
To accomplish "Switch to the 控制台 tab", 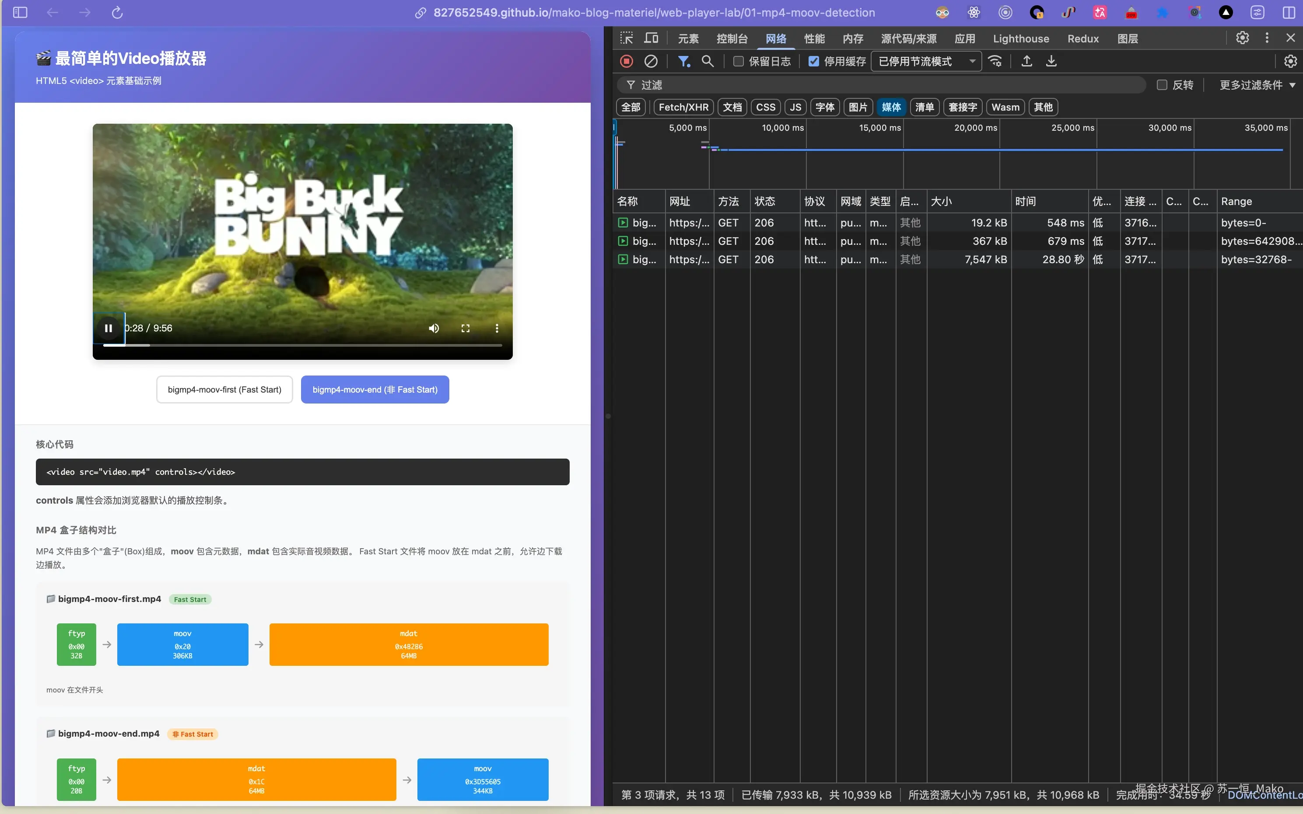I will pyautogui.click(x=732, y=39).
